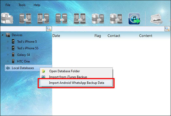
Task: Choose Import Android WhatsApp Backup Data
Action: (x=76, y=83)
